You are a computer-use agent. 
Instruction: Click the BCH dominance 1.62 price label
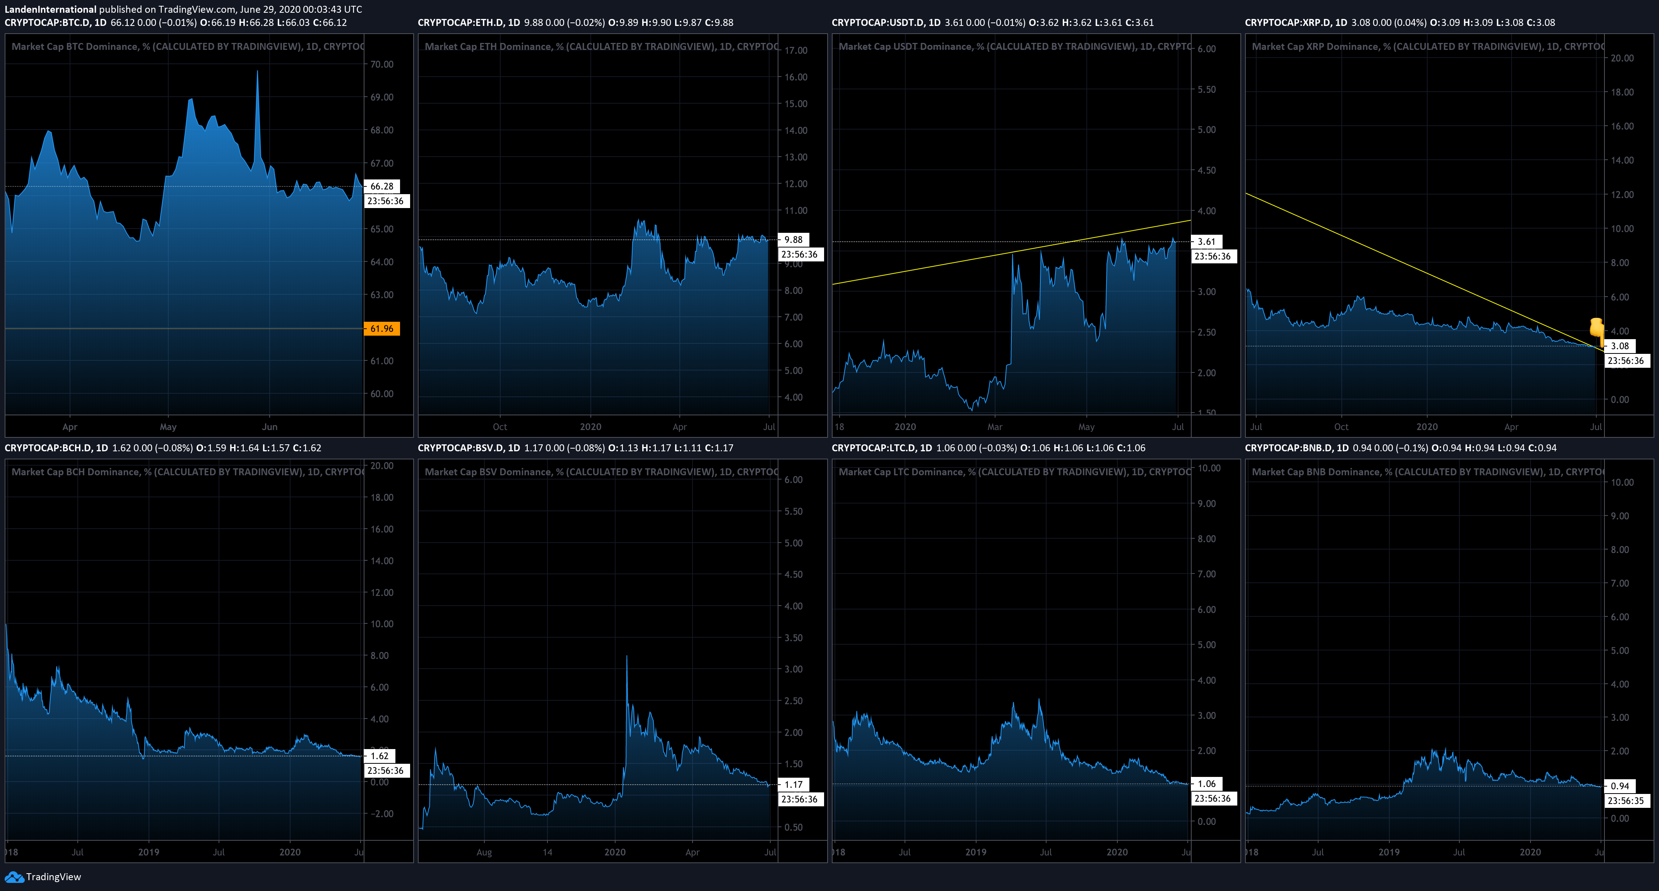[380, 756]
